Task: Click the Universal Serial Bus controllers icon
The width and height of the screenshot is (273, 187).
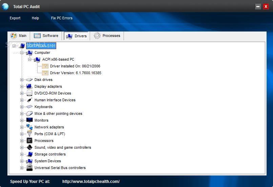Action: click(x=29, y=168)
